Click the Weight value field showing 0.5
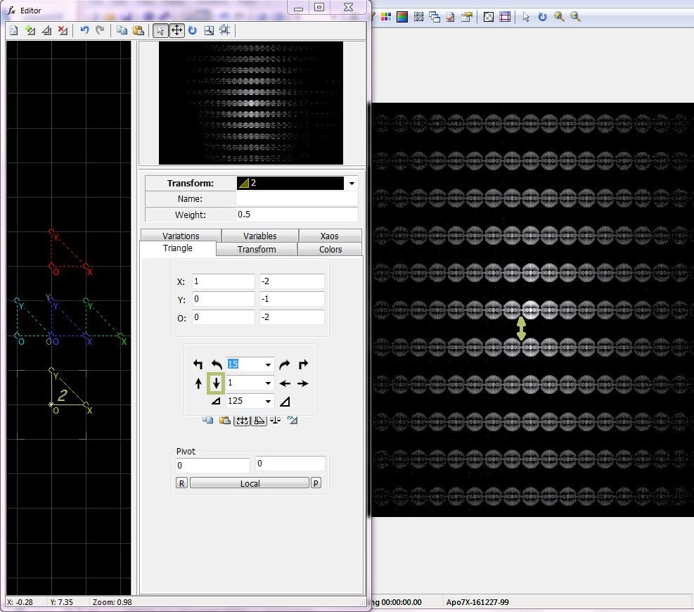 (297, 215)
